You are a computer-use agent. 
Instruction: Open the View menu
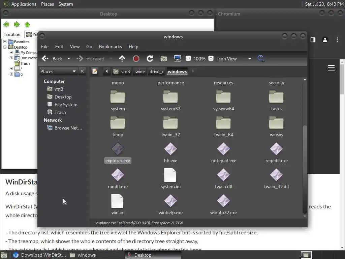[75, 47]
